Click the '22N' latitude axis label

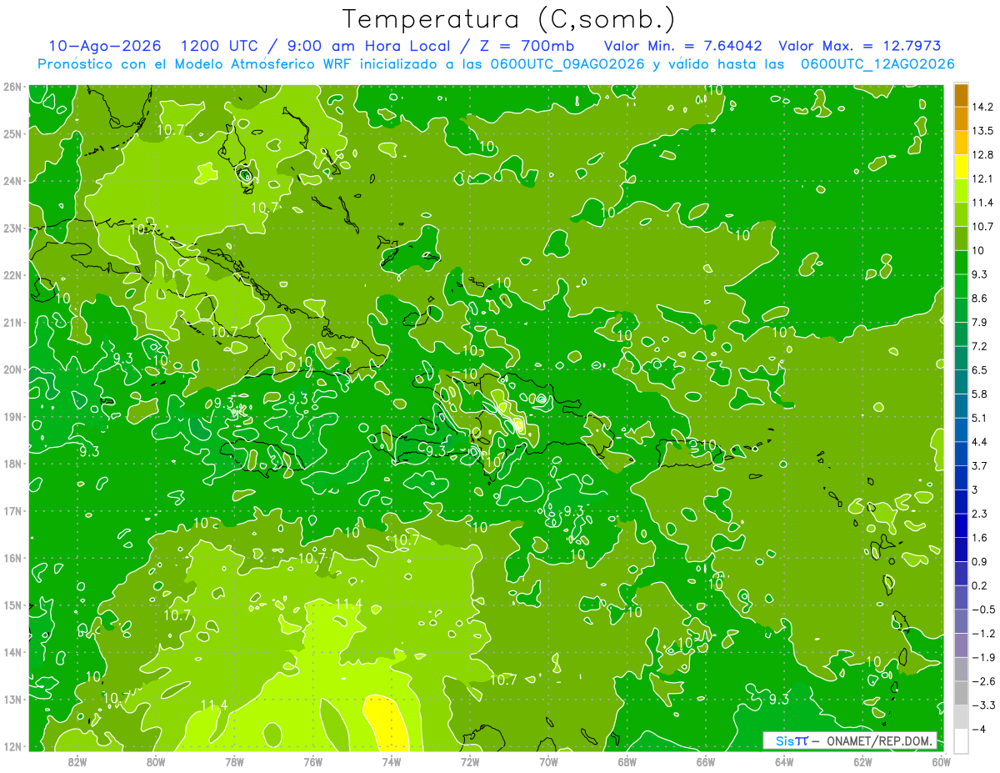[12, 275]
